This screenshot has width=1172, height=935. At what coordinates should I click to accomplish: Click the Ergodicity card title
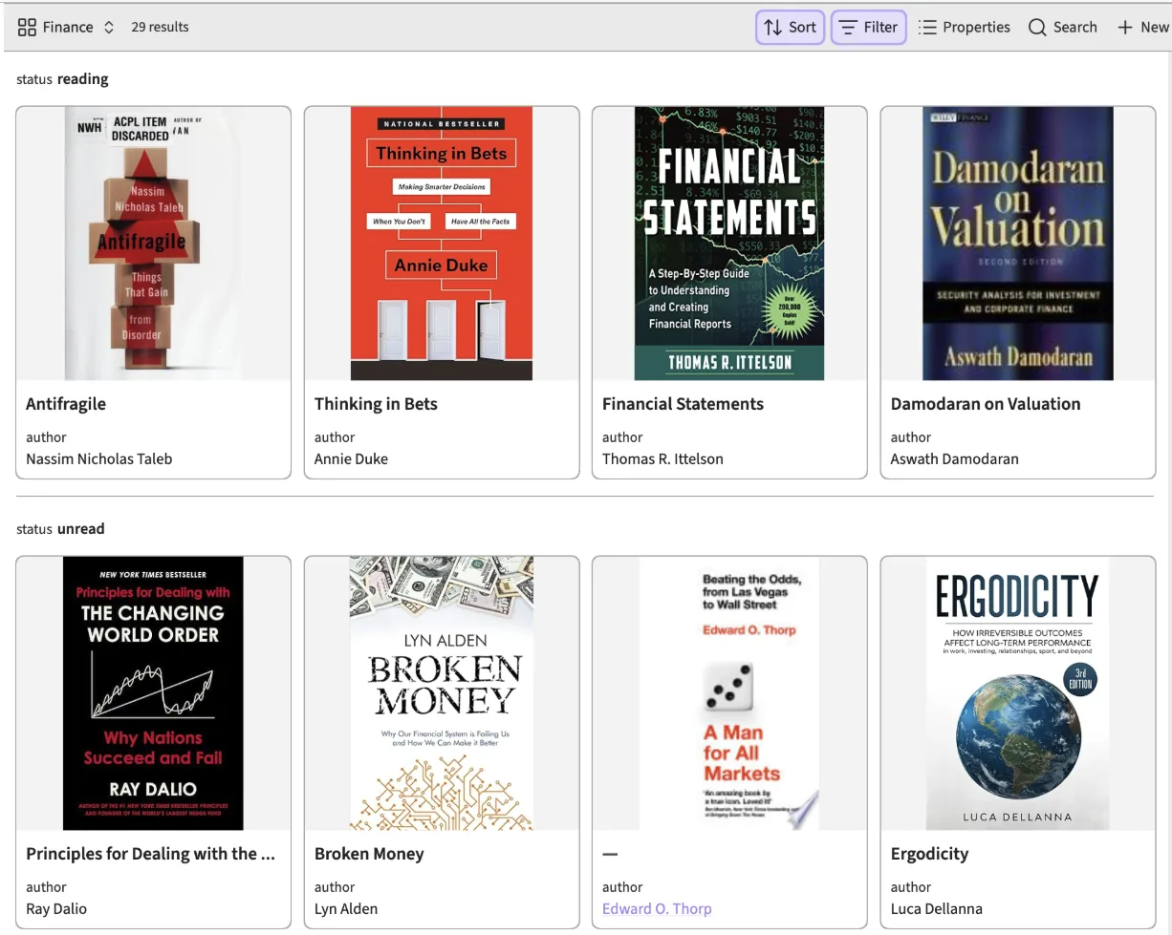(x=929, y=854)
